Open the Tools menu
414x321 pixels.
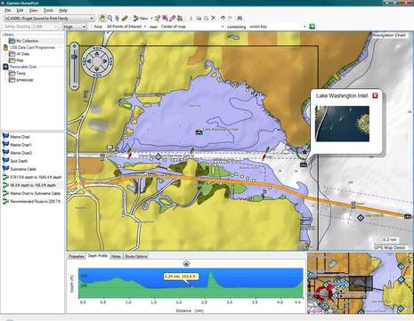point(48,11)
